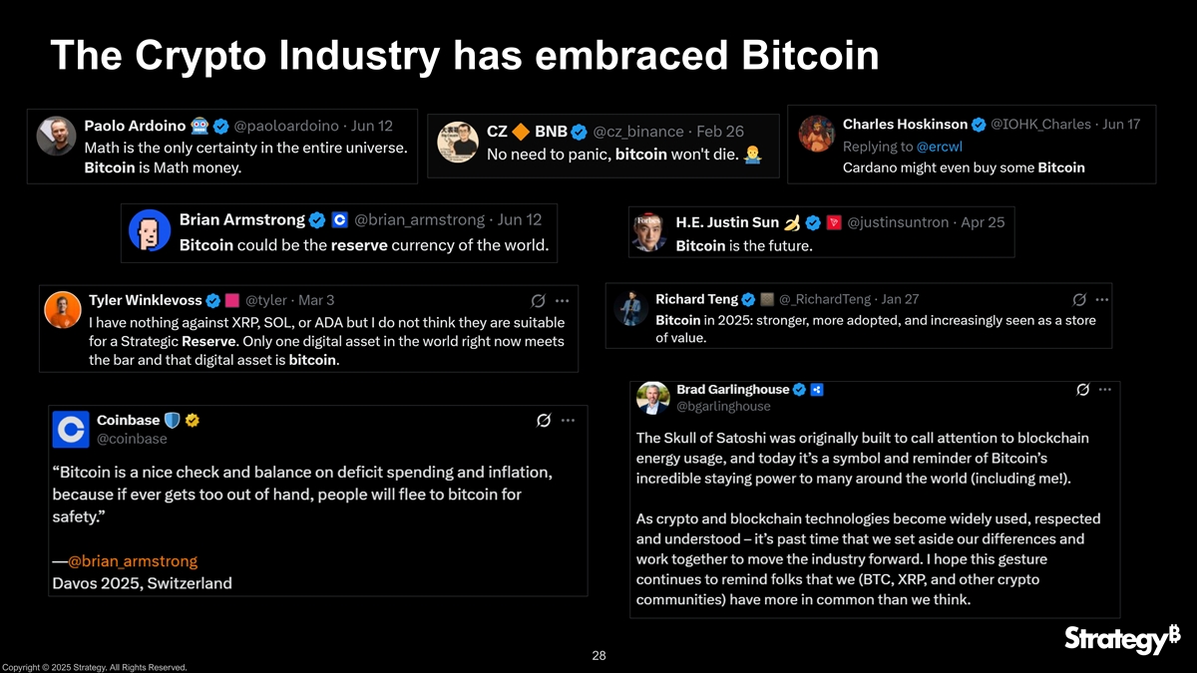Open Brian Armstrong's avatar icon

tap(150, 231)
